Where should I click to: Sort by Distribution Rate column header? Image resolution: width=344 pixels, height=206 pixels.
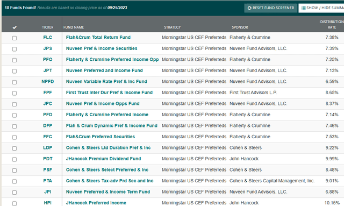coord(332,24)
